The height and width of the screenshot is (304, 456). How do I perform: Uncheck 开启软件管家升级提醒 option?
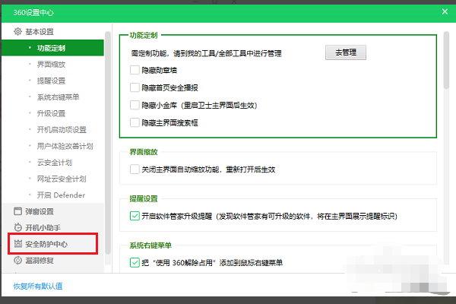135,217
